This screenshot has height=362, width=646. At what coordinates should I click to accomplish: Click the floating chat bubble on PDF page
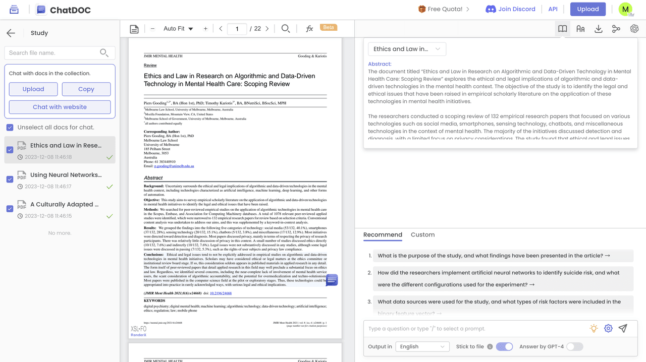point(332,280)
